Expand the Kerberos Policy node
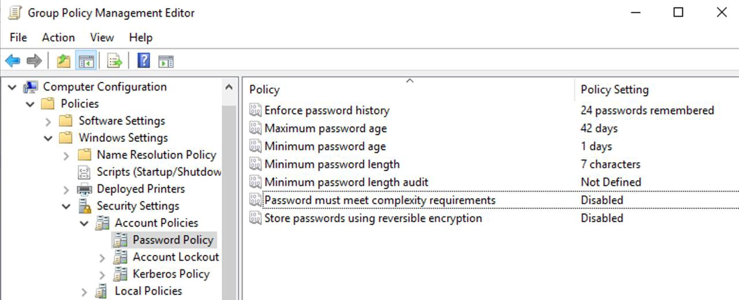 [102, 274]
